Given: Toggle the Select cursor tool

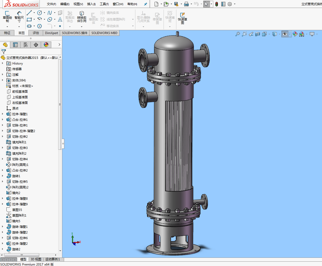Looking at the screenshot, I should tap(206, 4).
